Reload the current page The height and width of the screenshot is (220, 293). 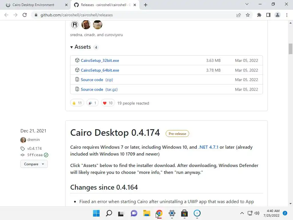pos(25,15)
